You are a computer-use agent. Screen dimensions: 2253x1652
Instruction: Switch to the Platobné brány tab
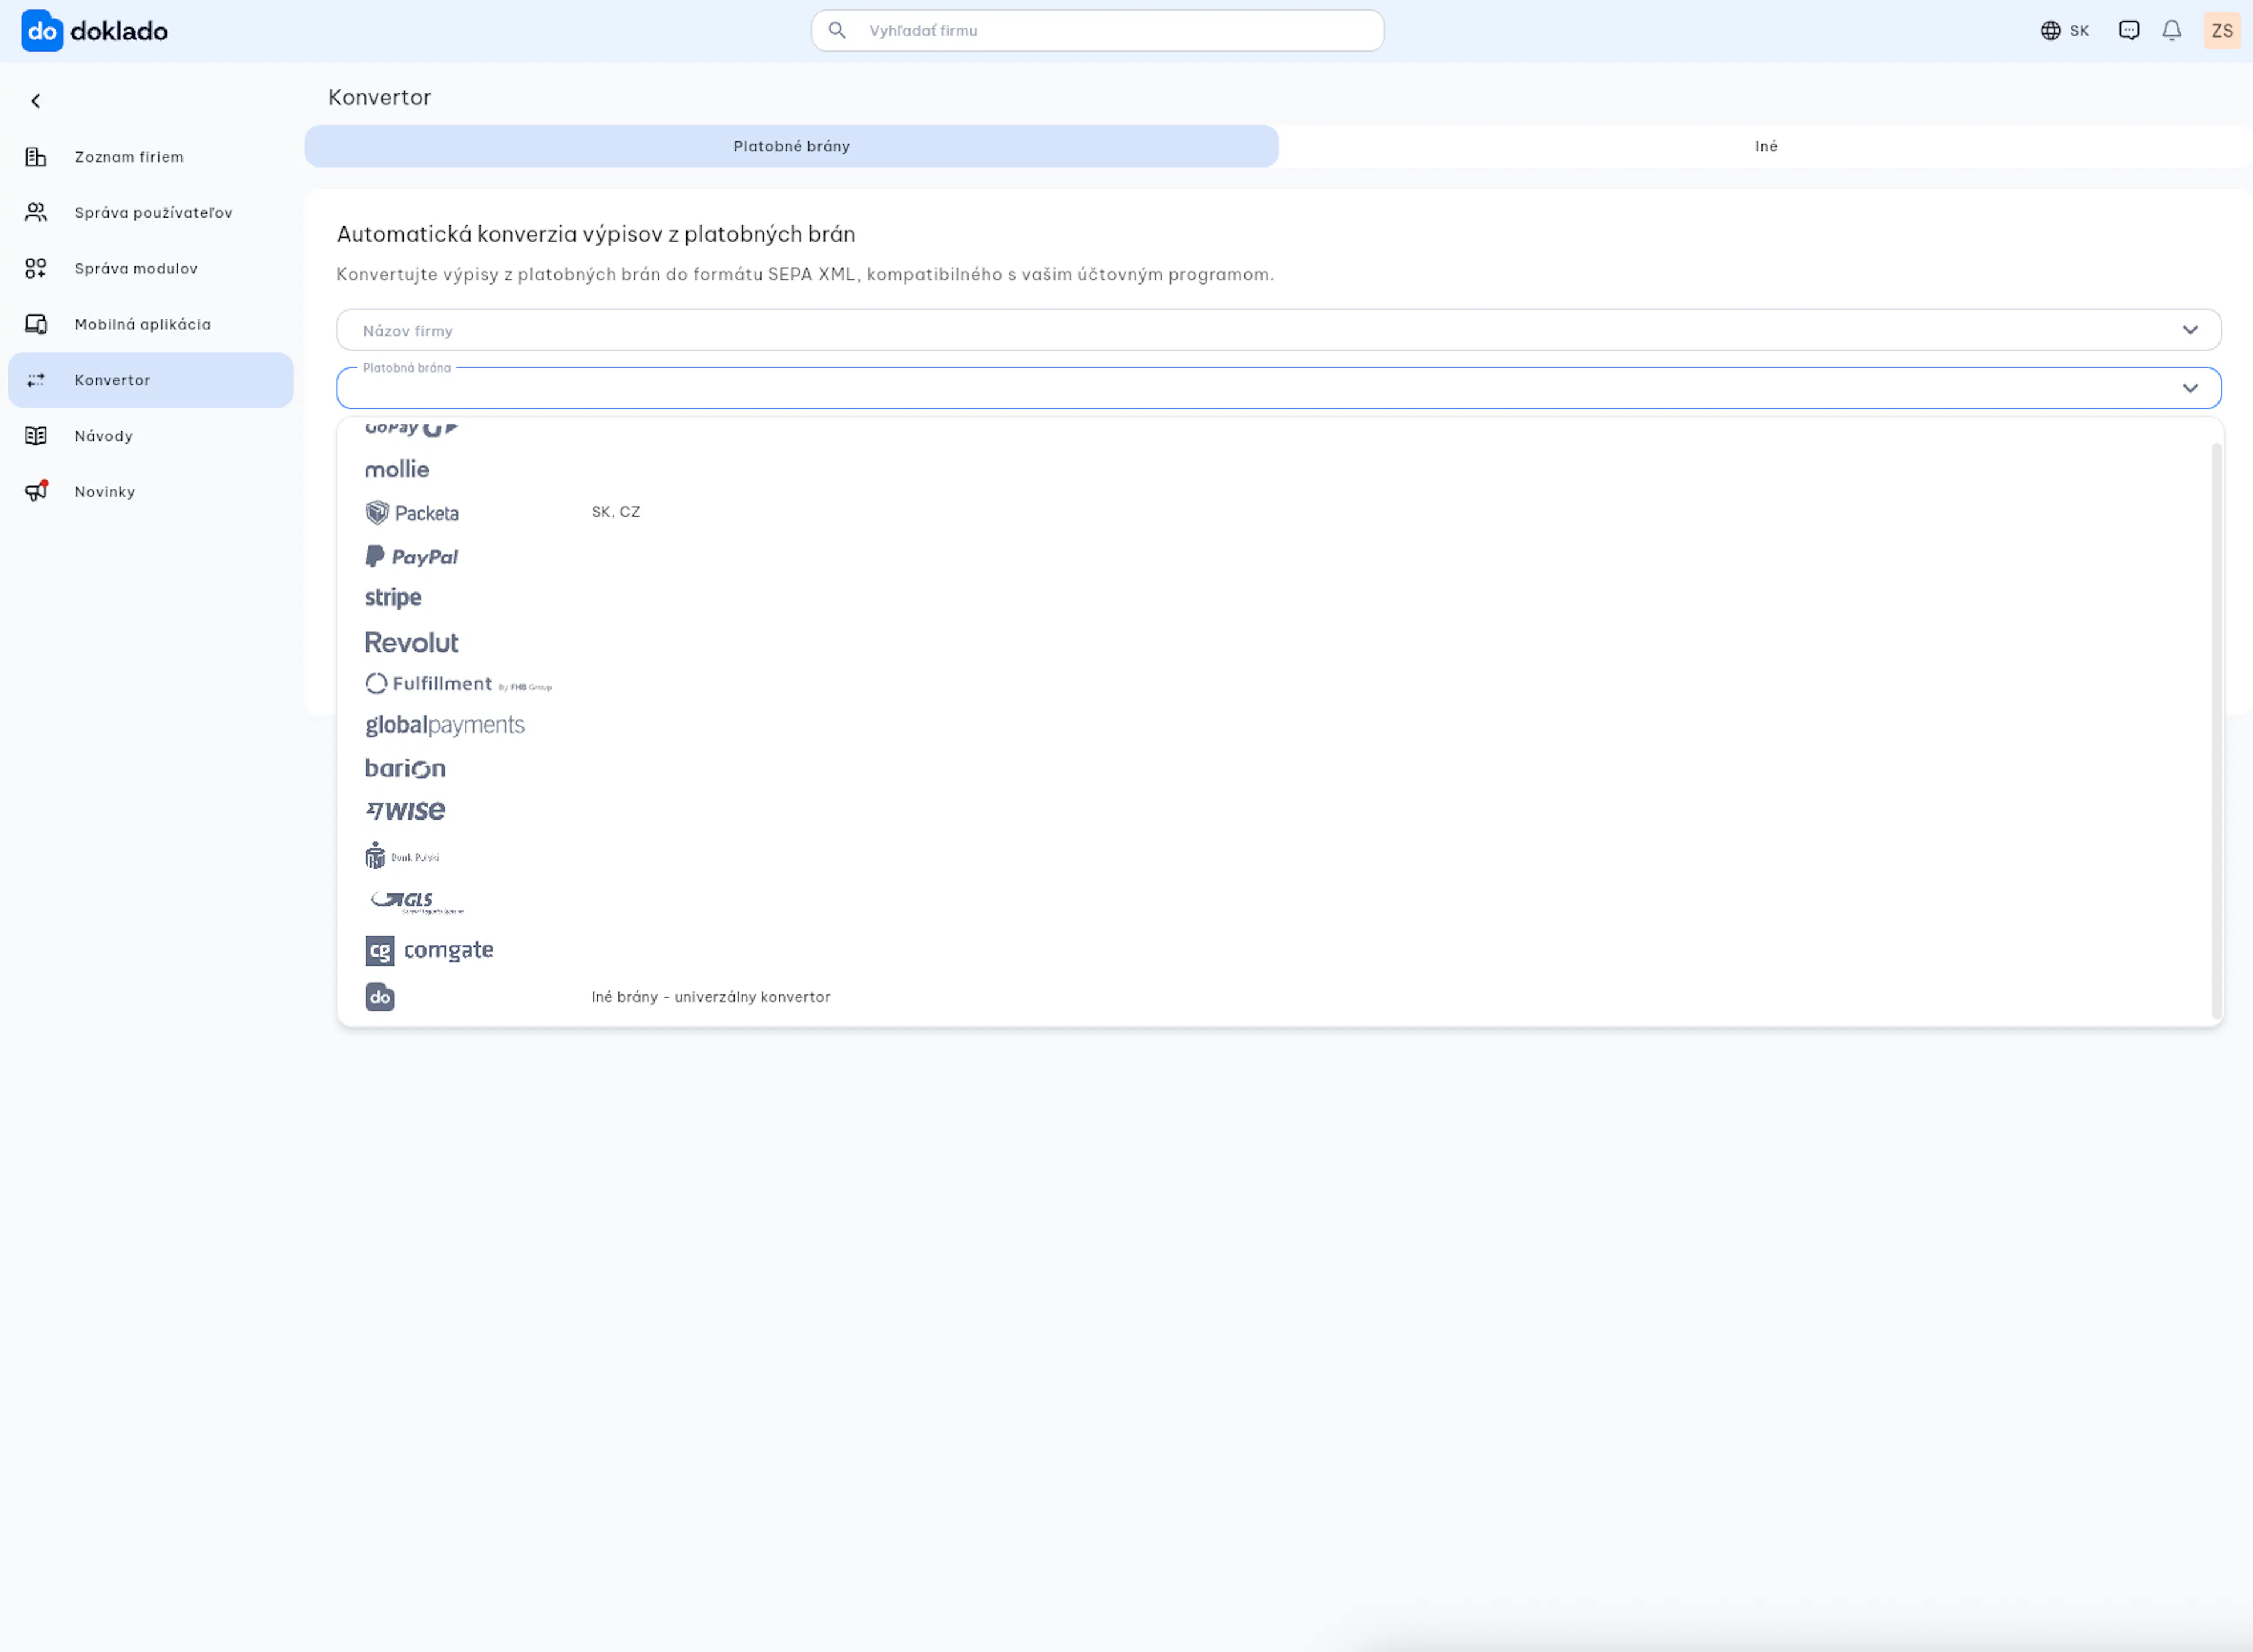click(791, 146)
